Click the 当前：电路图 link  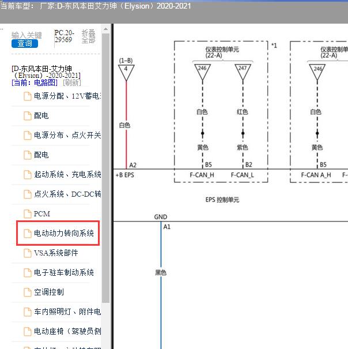[35, 83]
